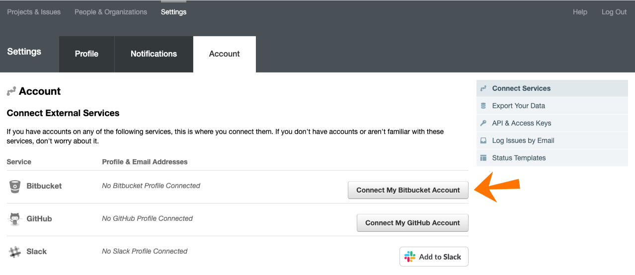Screen dimensions: 635x275
Task: Click the Export Your Data database icon
Action: (483, 106)
